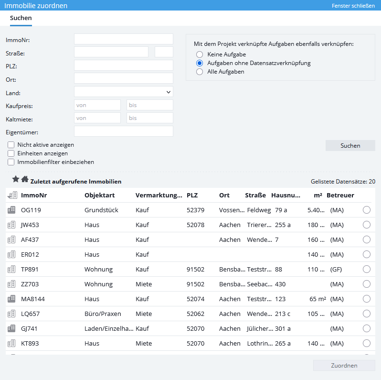This screenshot has width=381, height=380.
Task: Focus the ImmoNr input field
Action: (124, 39)
